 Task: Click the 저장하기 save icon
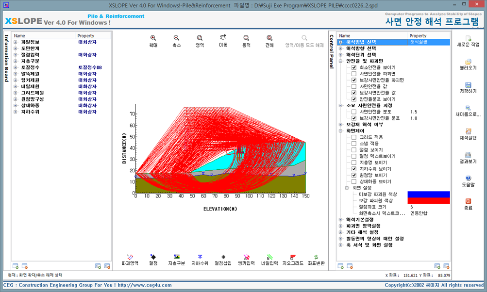pyautogui.click(x=468, y=85)
